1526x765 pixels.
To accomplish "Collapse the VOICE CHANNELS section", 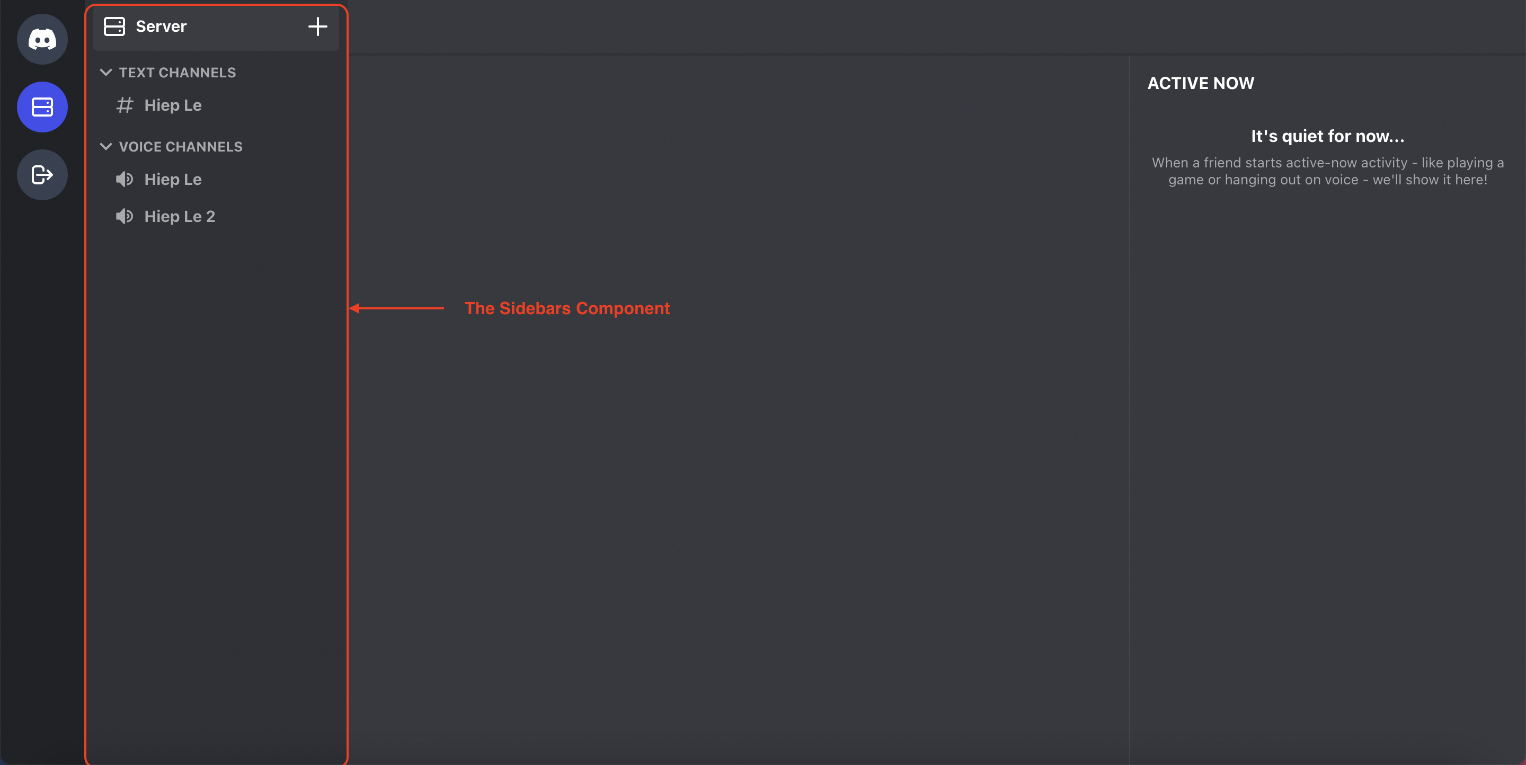I will (x=105, y=145).
